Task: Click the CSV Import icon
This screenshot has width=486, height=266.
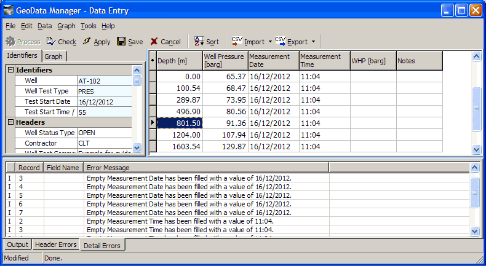Action: coord(237,41)
